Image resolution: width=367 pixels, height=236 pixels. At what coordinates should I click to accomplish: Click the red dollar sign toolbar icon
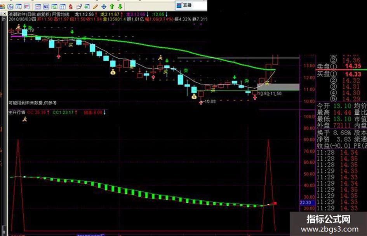point(70,7)
